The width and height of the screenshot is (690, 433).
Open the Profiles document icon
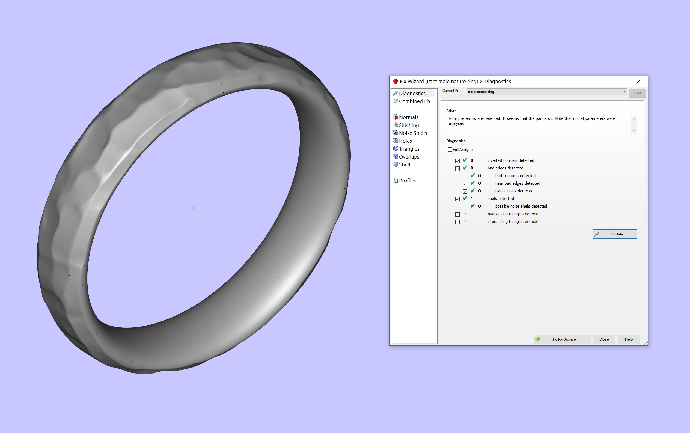[396, 180]
